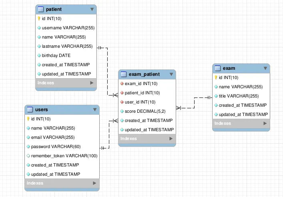
Task: Click red foreign key icon of exam_id
Action: [122, 83]
